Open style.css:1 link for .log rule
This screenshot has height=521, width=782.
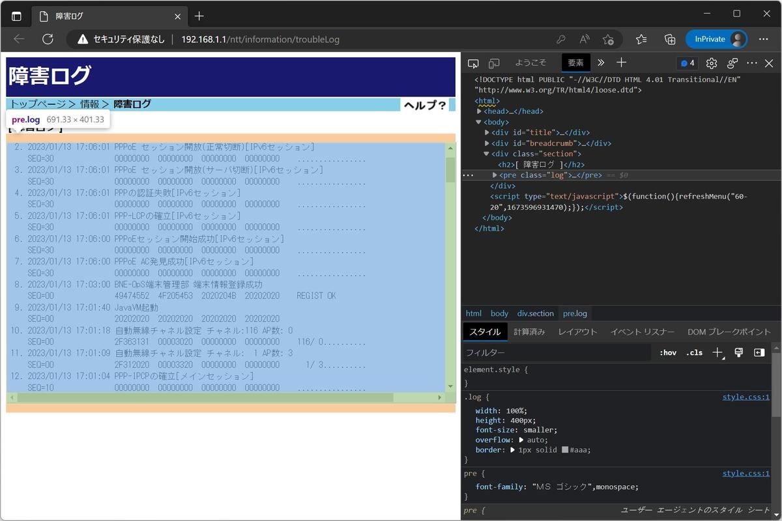coord(746,397)
